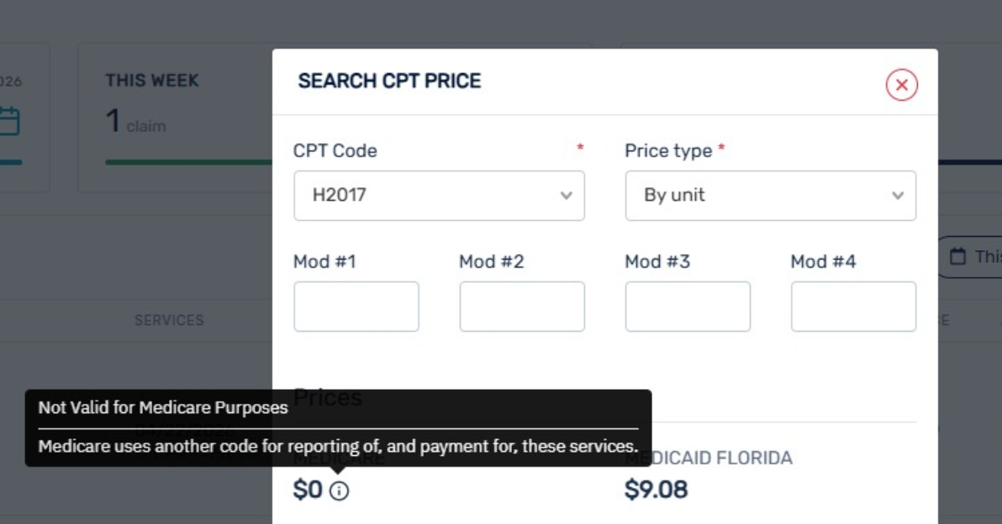Screen dimensions: 1002x524
Task: Click chevron arrow in Price type field
Action: [x=897, y=196]
